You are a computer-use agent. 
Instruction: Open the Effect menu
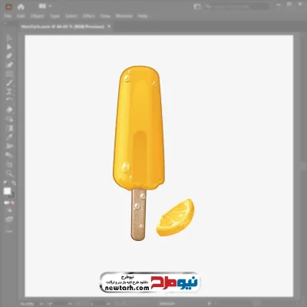[89, 16]
